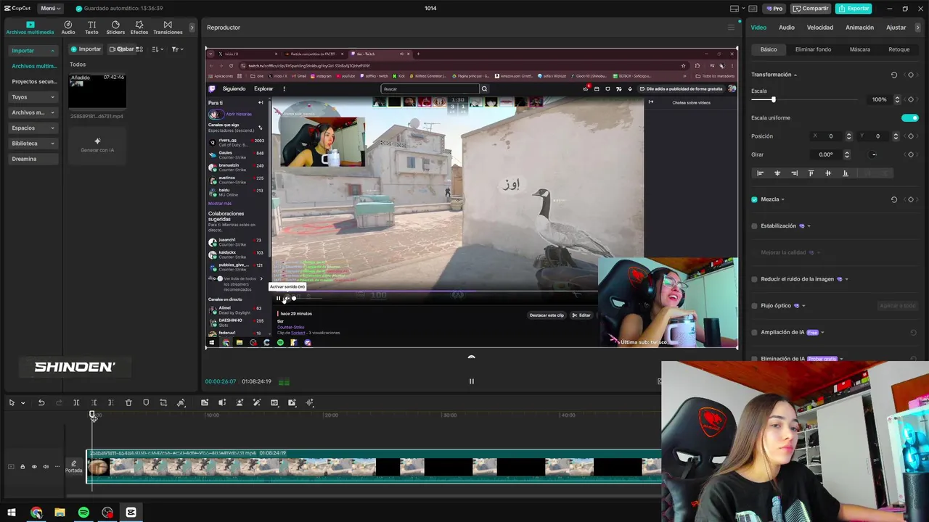
Task: Click the Pro upgrade button
Action: pyautogui.click(x=774, y=9)
